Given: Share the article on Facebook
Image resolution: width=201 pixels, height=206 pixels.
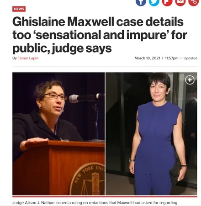Looking at the screenshot, I should [141, 2].
